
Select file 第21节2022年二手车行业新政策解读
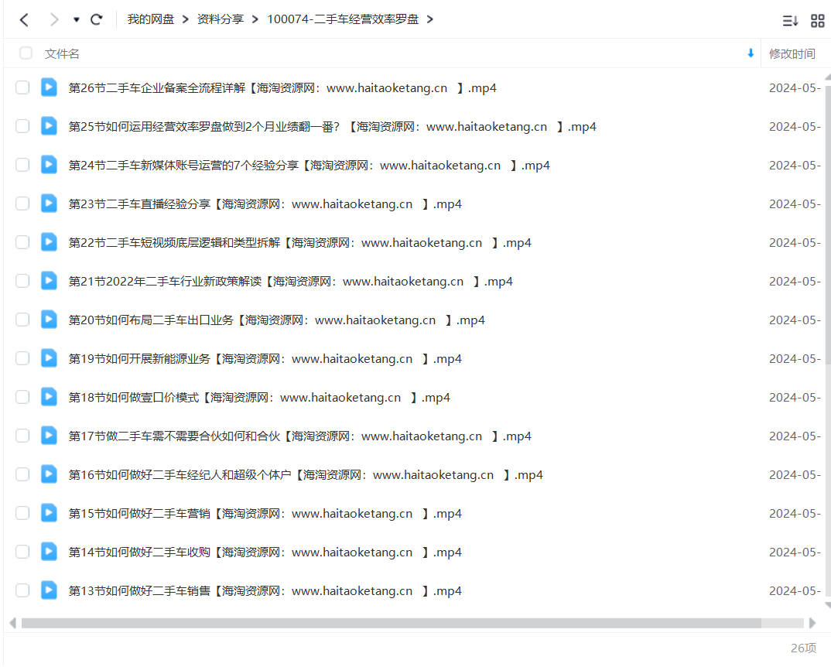290,282
